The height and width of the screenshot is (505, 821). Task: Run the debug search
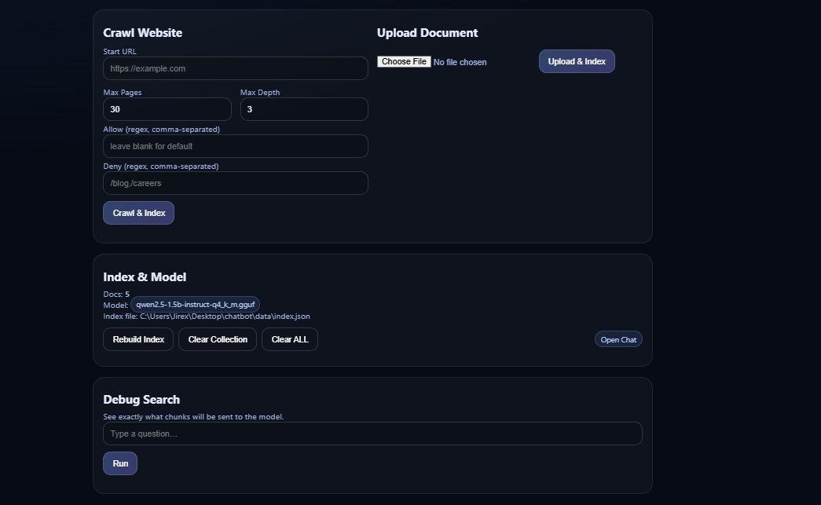point(120,463)
